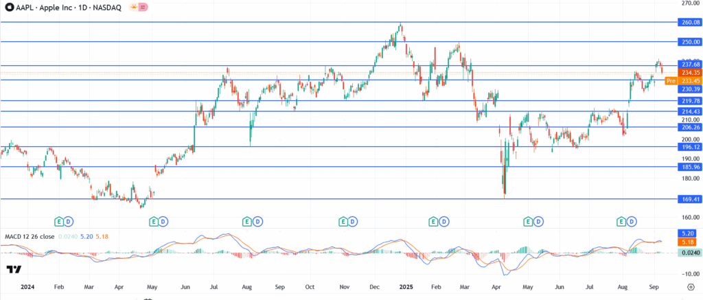Select the MACD 12 26 close indicator legend
The height and width of the screenshot is (300, 703).
[30, 237]
